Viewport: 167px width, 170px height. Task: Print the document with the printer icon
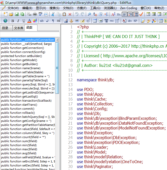click(35, 14)
